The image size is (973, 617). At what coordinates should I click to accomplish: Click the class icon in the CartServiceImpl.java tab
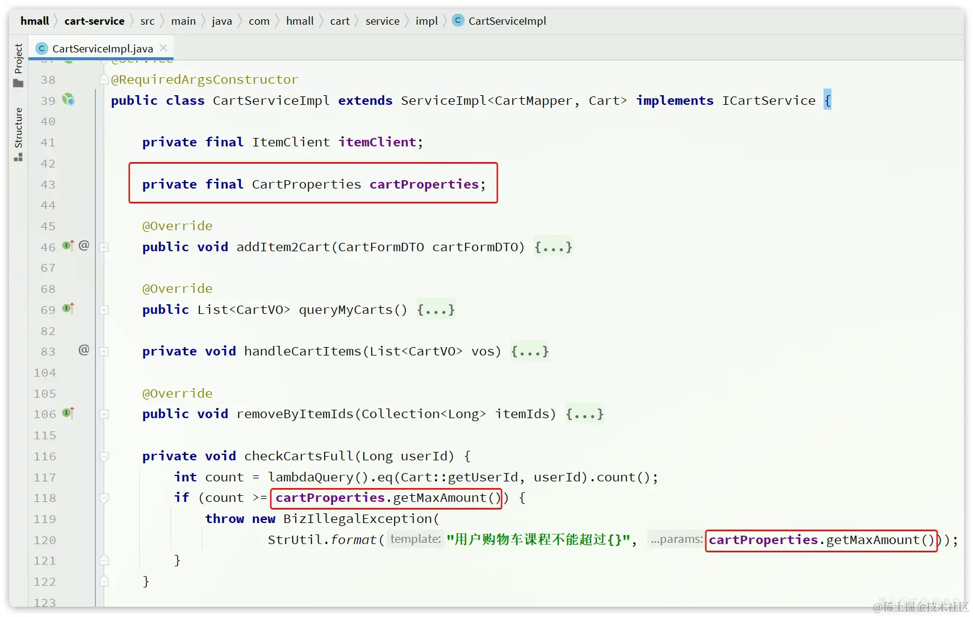pos(42,48)
